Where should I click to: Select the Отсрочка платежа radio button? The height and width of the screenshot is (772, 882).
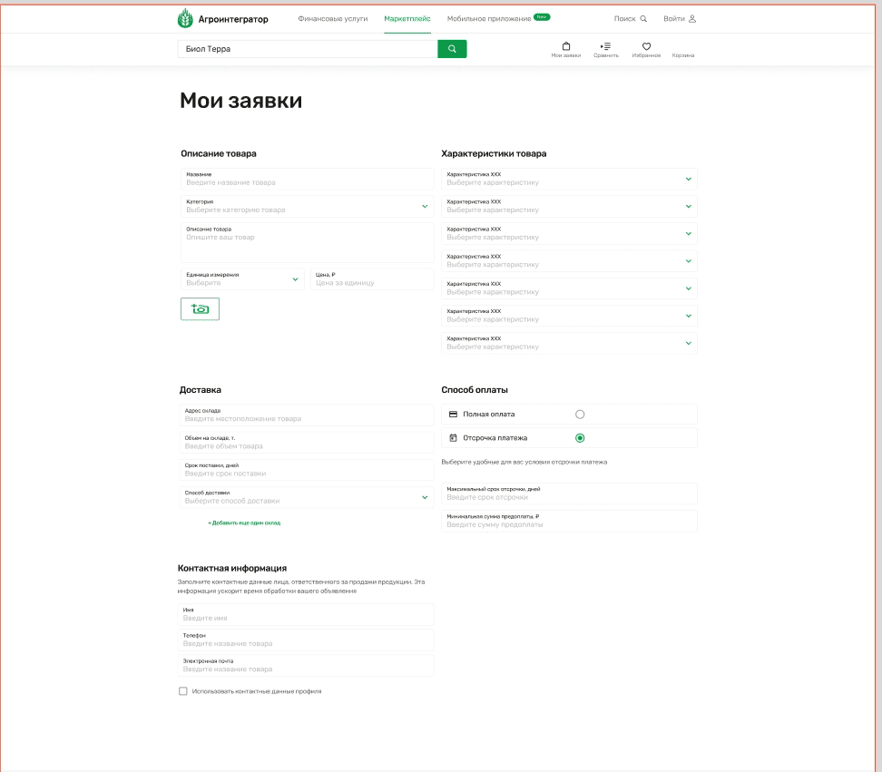tap(580, 438)
